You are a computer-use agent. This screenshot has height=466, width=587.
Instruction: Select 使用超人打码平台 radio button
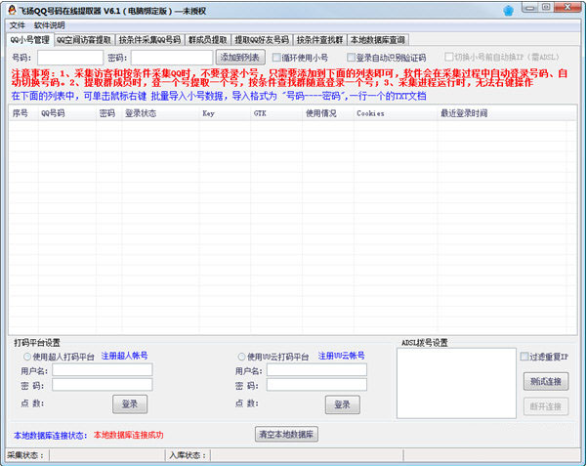tap(29, 357)
